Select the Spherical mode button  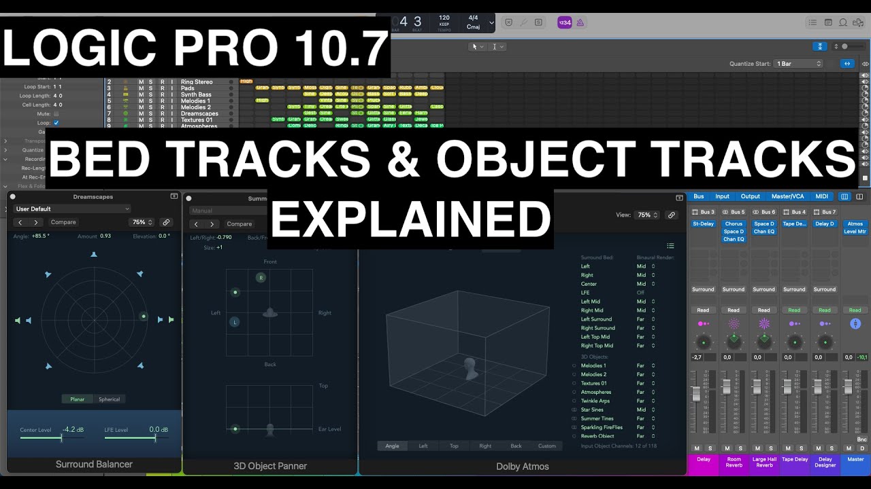tap(109, 399)
